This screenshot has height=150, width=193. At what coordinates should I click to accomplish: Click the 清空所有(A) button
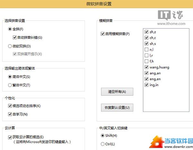[117, 92]
